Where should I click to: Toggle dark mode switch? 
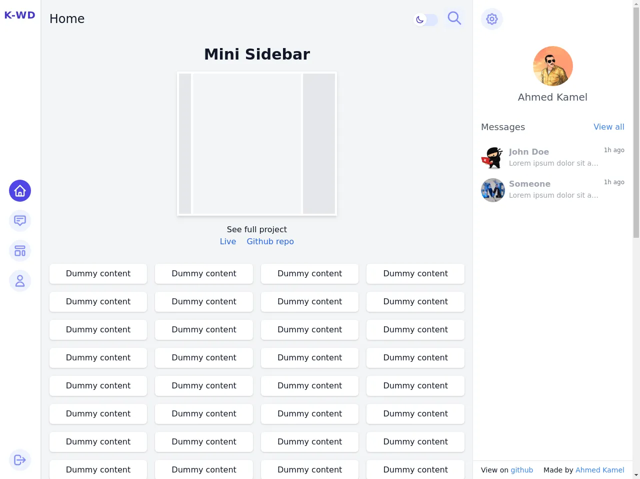point(426,20)
